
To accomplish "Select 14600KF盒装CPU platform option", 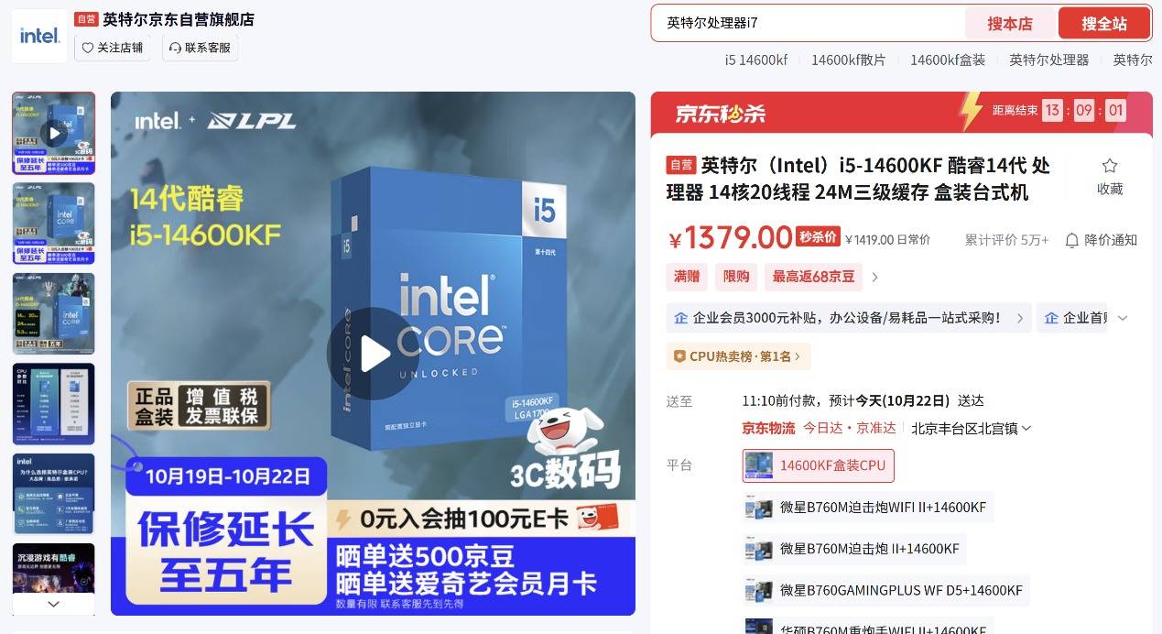I will click(818, 465).
